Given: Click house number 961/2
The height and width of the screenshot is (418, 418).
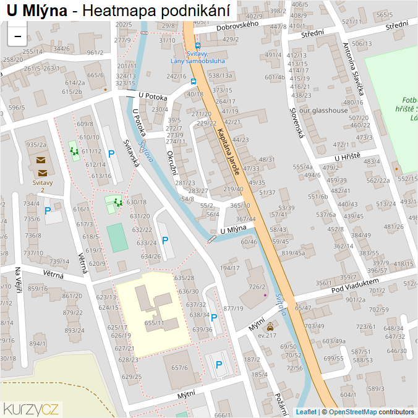Looking at the screenshot, I should [95, 53].
